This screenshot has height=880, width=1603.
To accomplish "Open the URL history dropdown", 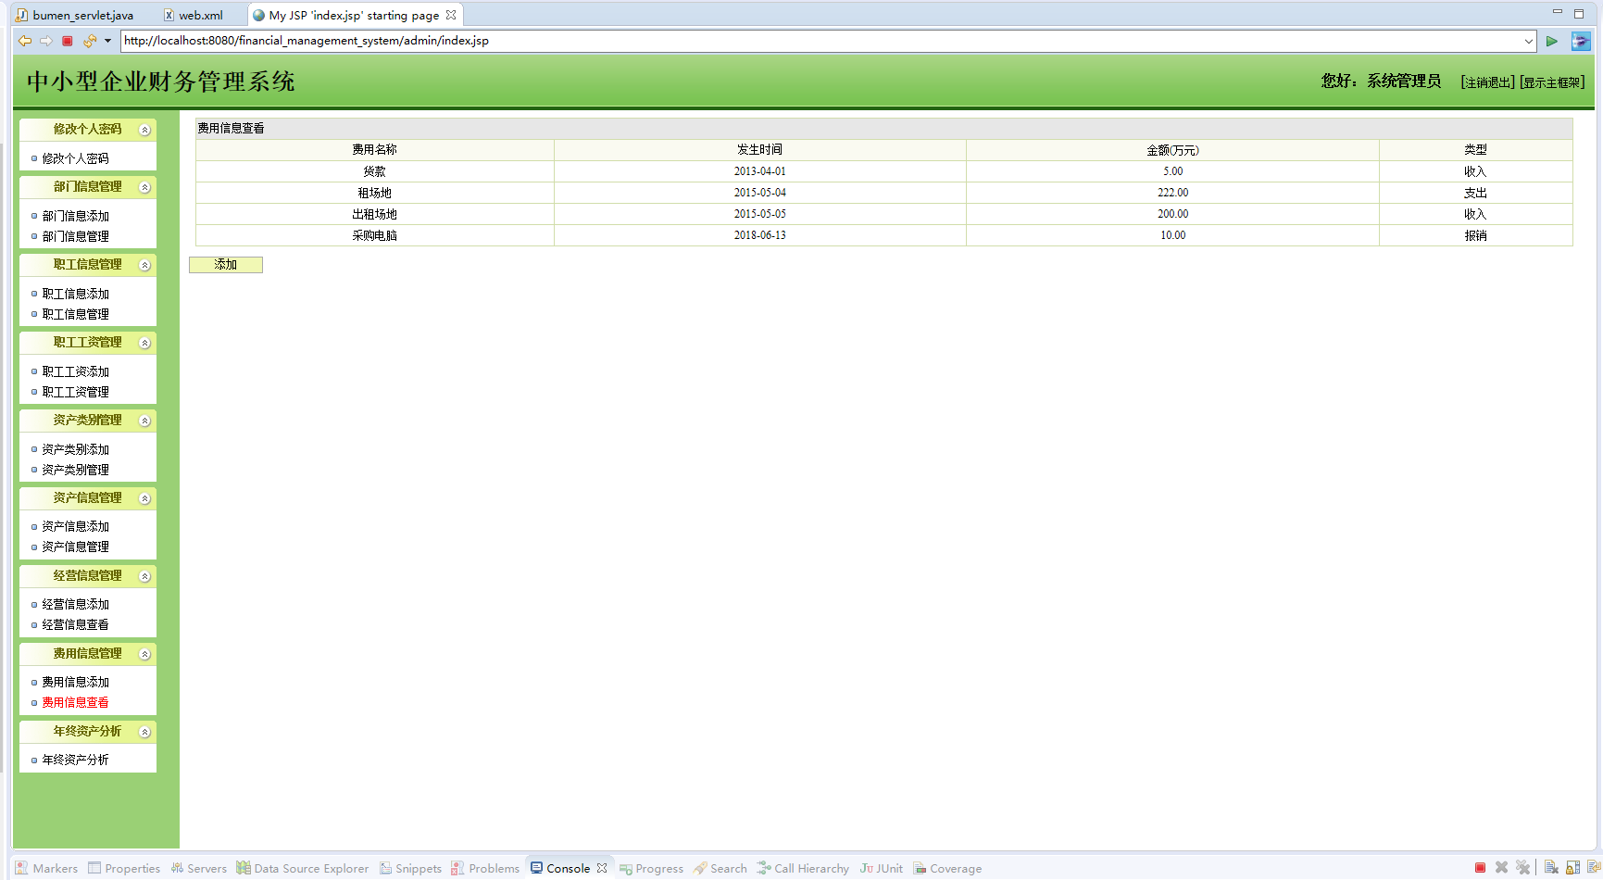I will click(x=1528, y=41).
